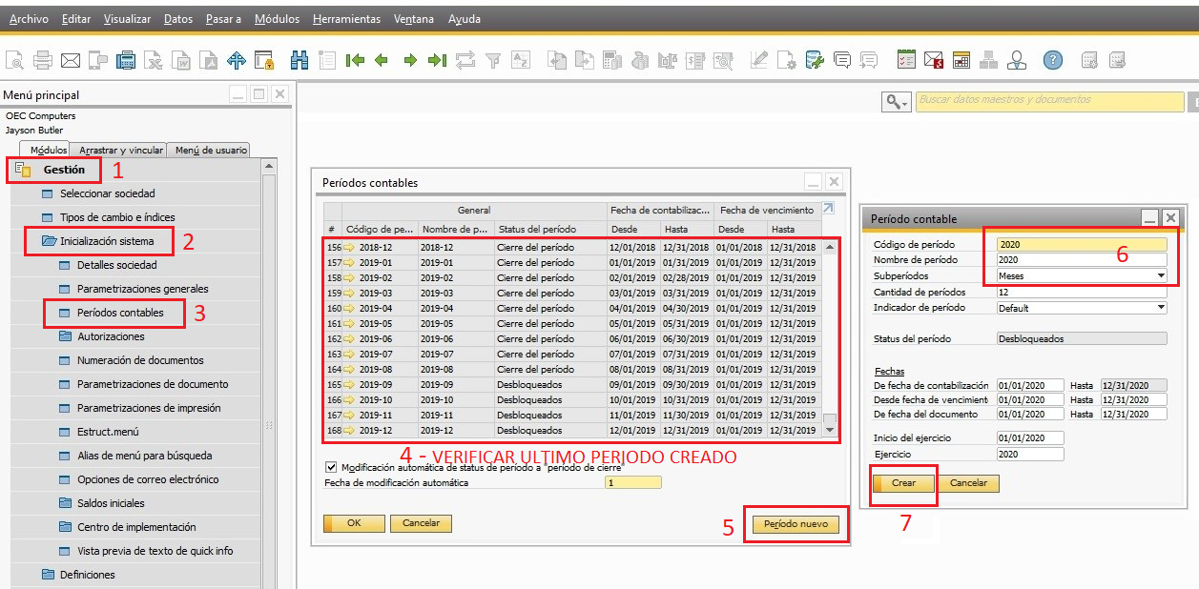Image resolution: width=1199 pixels, height=589 pixels.
Task: Open the Indicador de período dropdown
Action: click(1160, 308)
